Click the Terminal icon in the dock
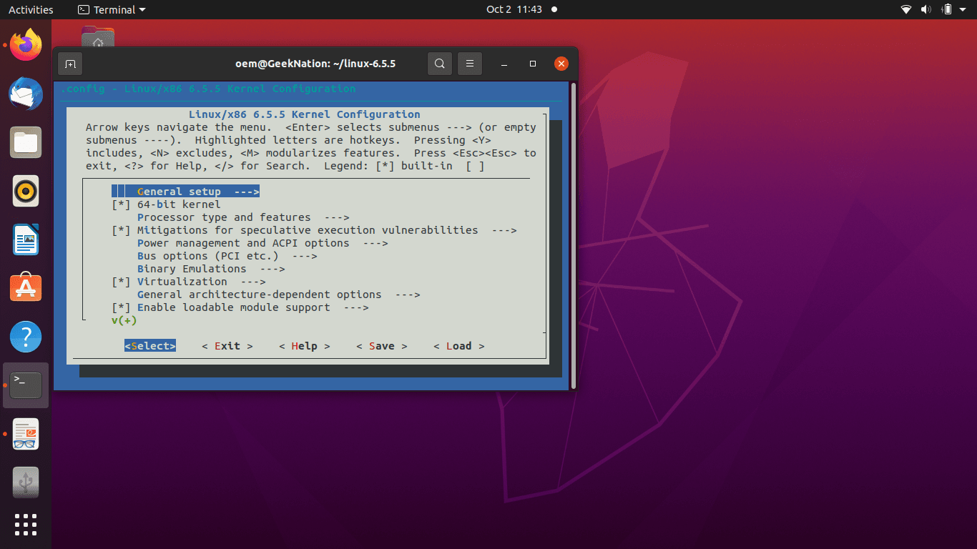The image size is (977, 549). click(x=26, y=385)
